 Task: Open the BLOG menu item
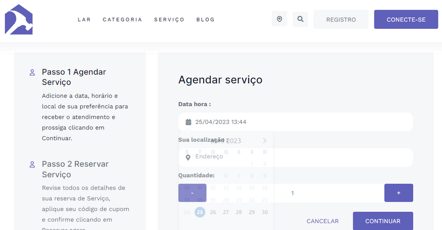(206, 20)
